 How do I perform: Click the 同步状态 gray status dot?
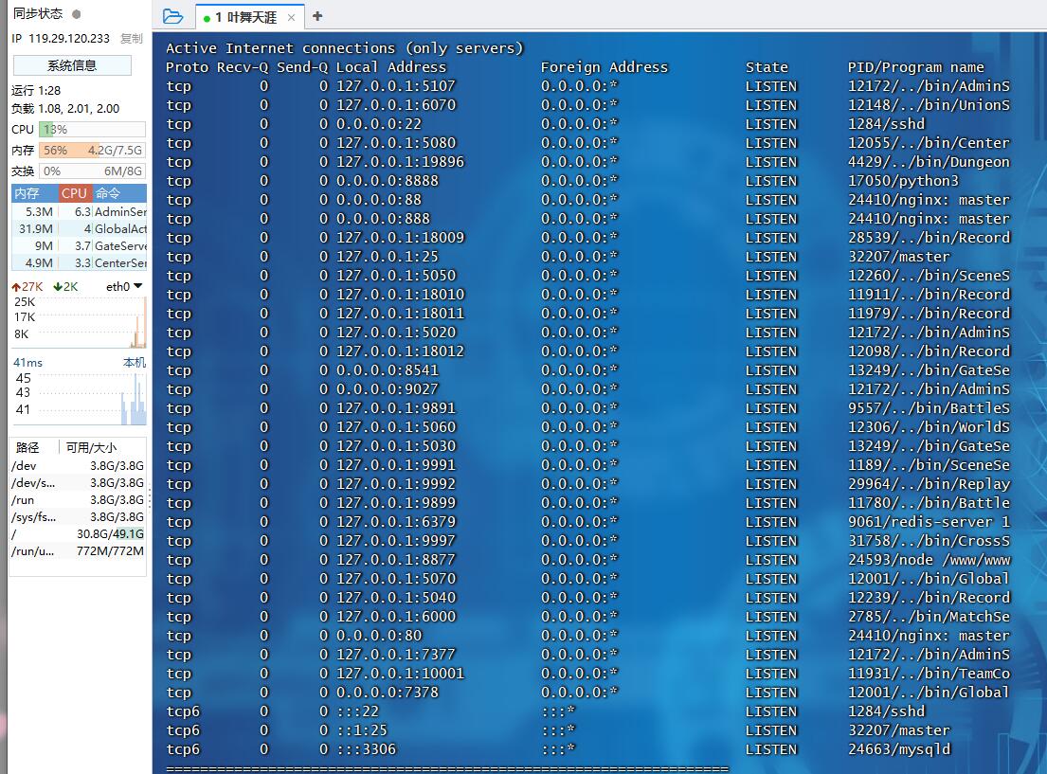tap(76, 14)
